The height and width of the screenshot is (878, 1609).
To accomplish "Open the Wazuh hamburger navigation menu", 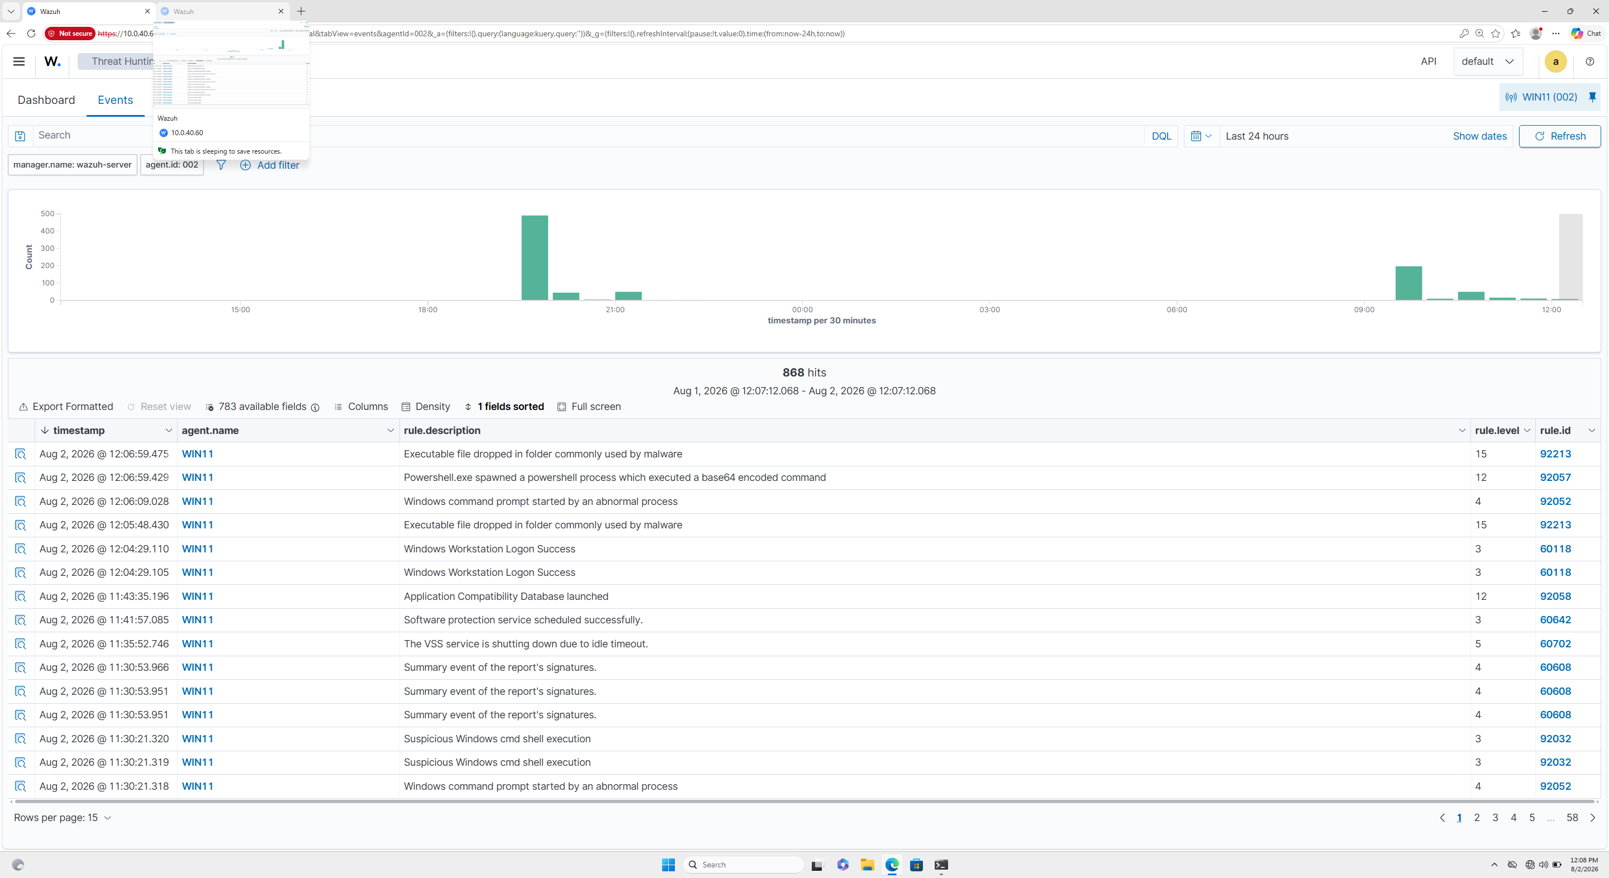I will (x=19, y=61).
